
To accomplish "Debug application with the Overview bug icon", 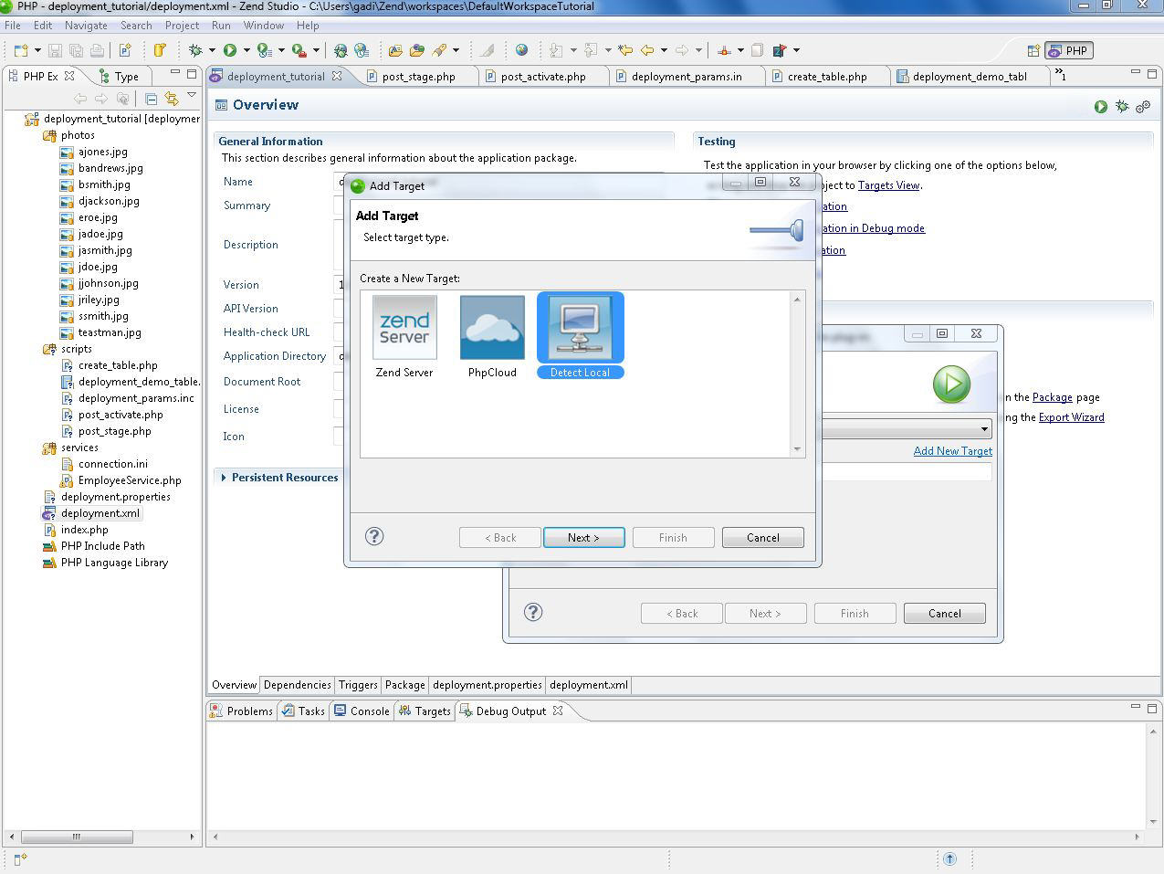I will tap(1122, 107).
